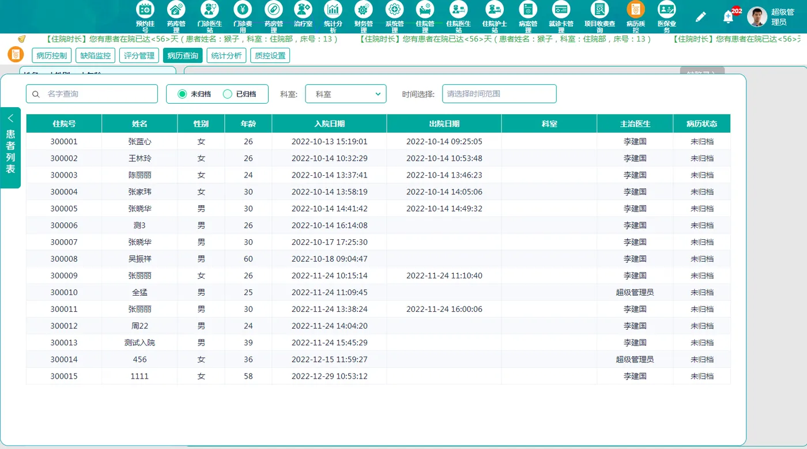The height and width of the screenshot is (449, 807).
Task: Open the 项目收费查询 module icon
Action: [600, 9]
